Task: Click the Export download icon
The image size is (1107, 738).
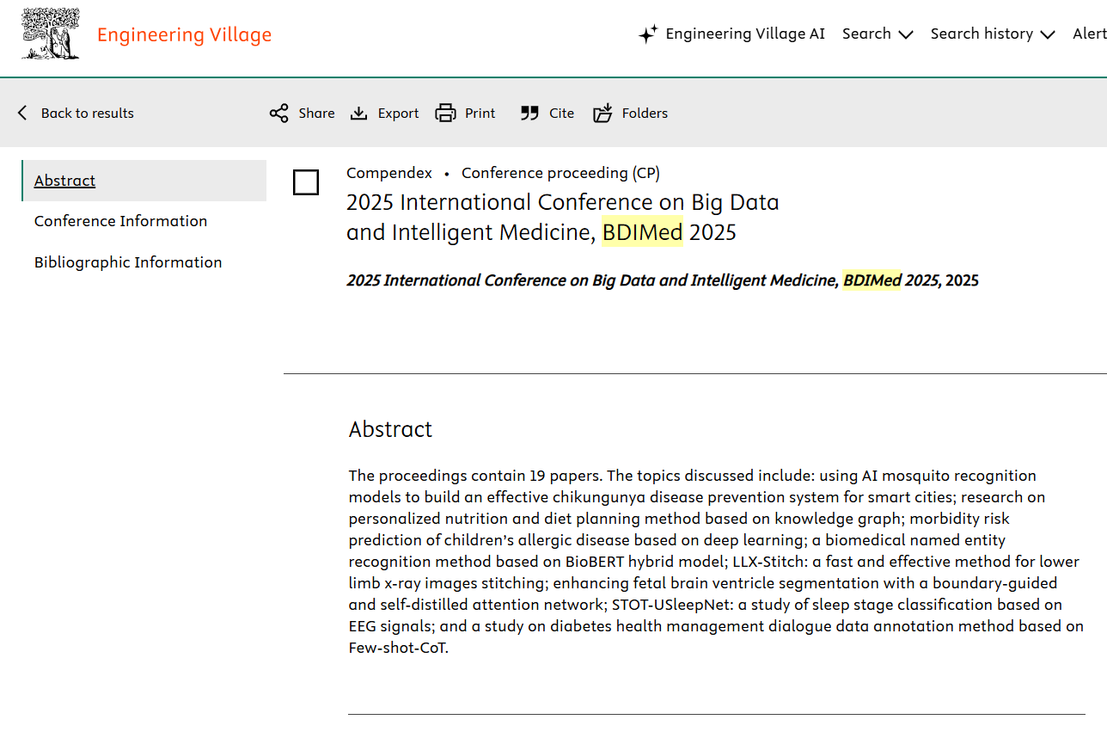Action: (x=358, y=114)
